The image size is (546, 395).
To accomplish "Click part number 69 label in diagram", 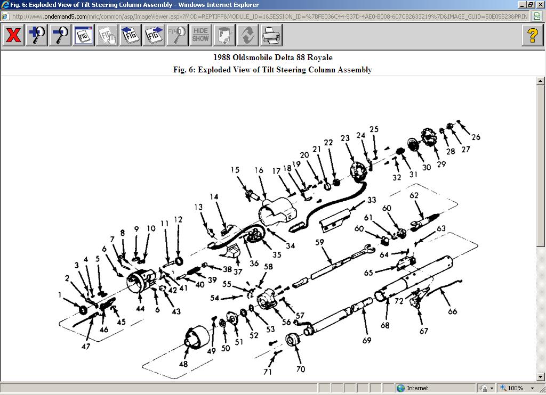I will (367, 340).
